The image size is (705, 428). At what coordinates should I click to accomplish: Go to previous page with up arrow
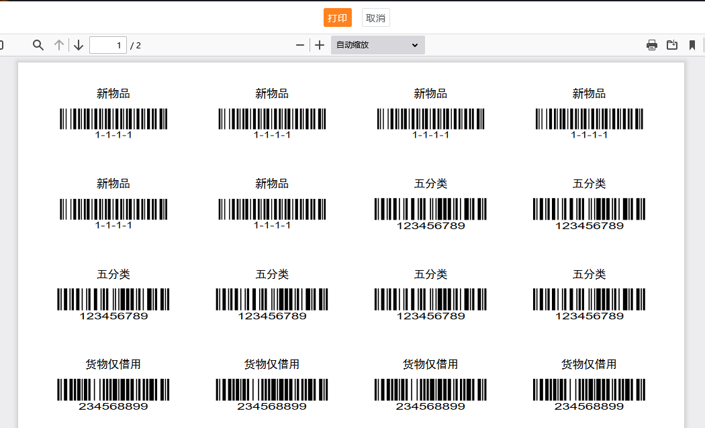pyautogui.click(x=59, y=45)
